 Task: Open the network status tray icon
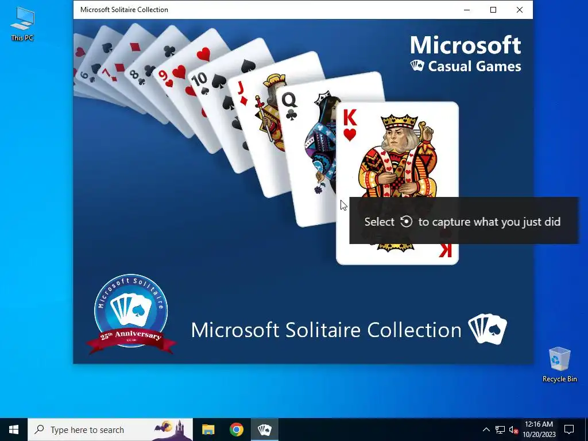coord(500,430)
